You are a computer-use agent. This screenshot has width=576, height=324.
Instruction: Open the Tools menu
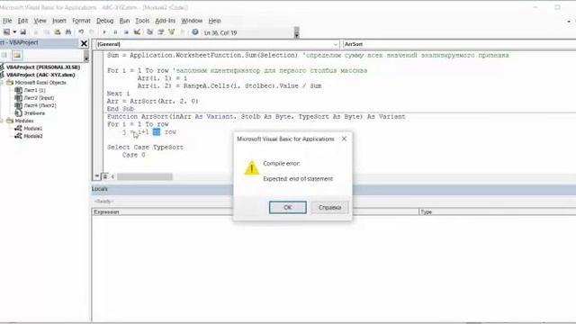(142, 21)
